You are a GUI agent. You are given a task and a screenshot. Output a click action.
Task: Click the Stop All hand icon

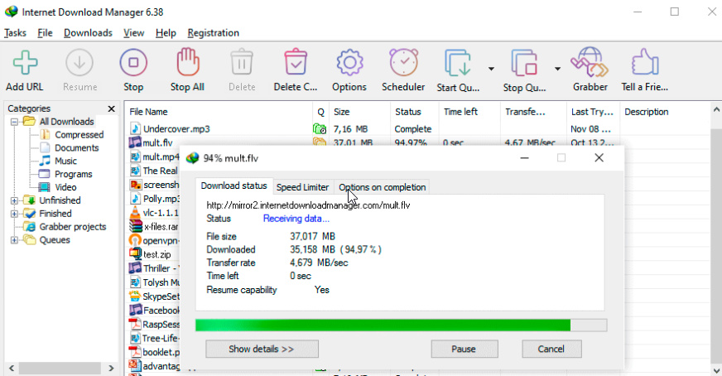pos(188,62)
